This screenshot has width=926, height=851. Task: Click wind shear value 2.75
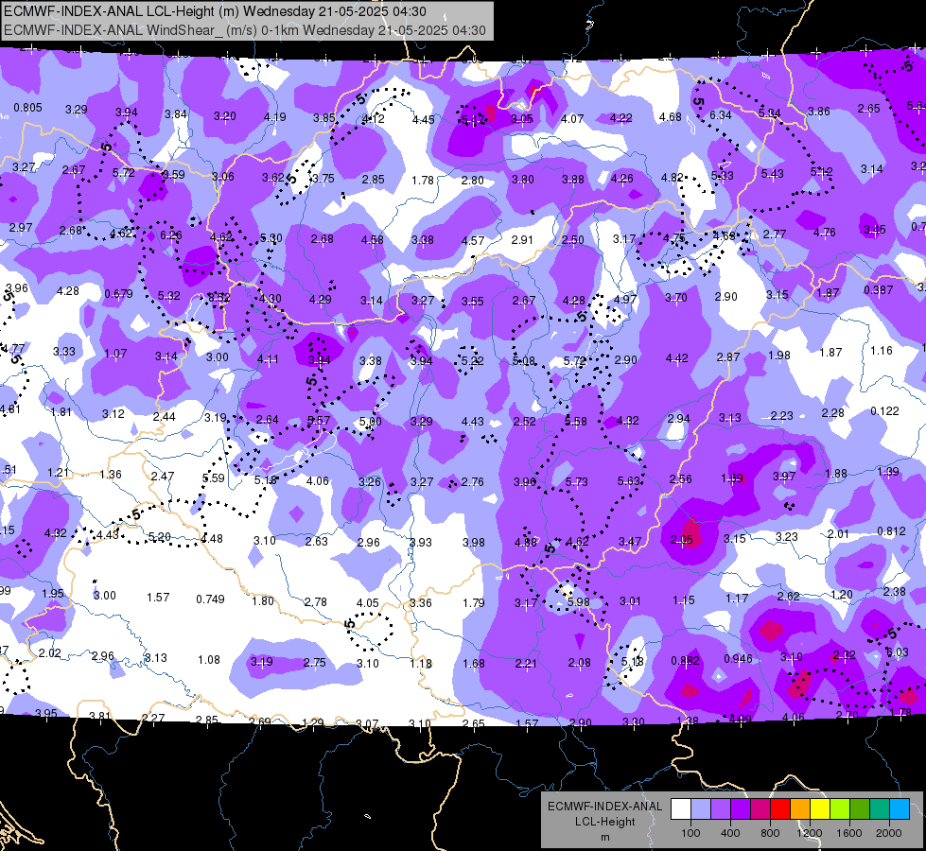[314, 663]
